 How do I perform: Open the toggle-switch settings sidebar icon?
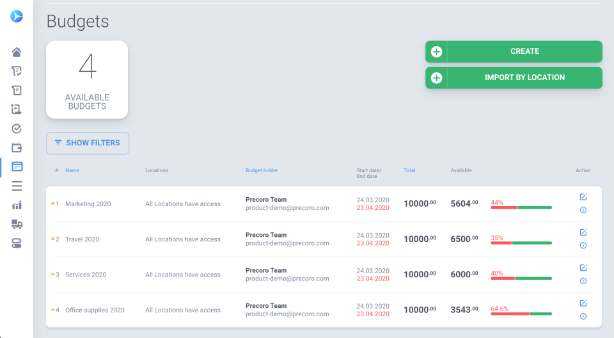pyautogui.click(x=17, y=243)
